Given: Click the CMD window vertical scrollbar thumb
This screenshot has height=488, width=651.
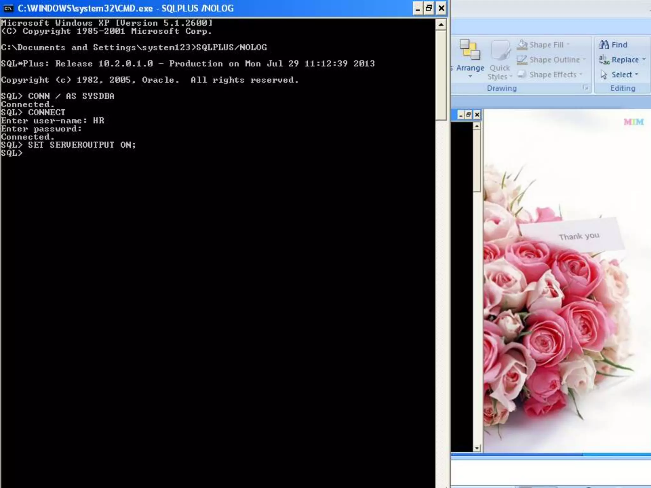Looking at the screenshot, I should (441, 75).
